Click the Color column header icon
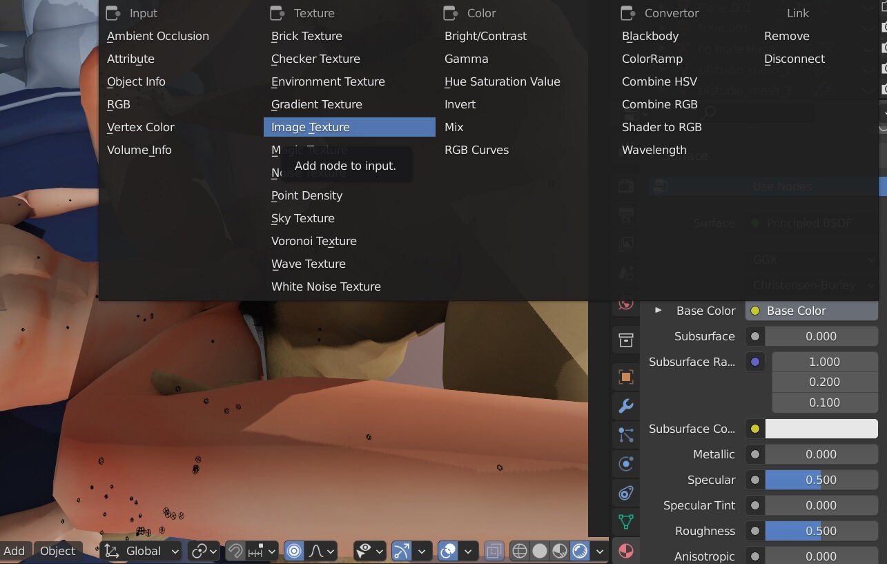 [x=451, y=13]
